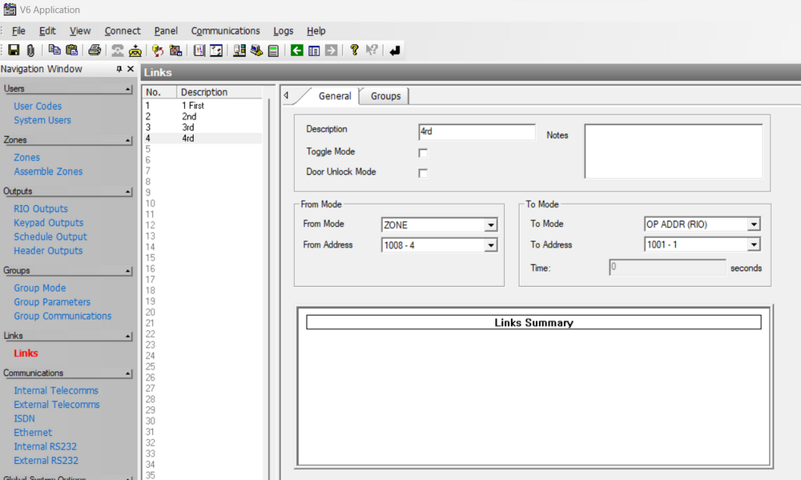Go to the User Codes link

point(38,107)
